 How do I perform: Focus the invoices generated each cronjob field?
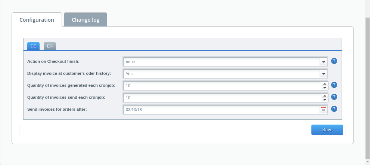point(221,86)
